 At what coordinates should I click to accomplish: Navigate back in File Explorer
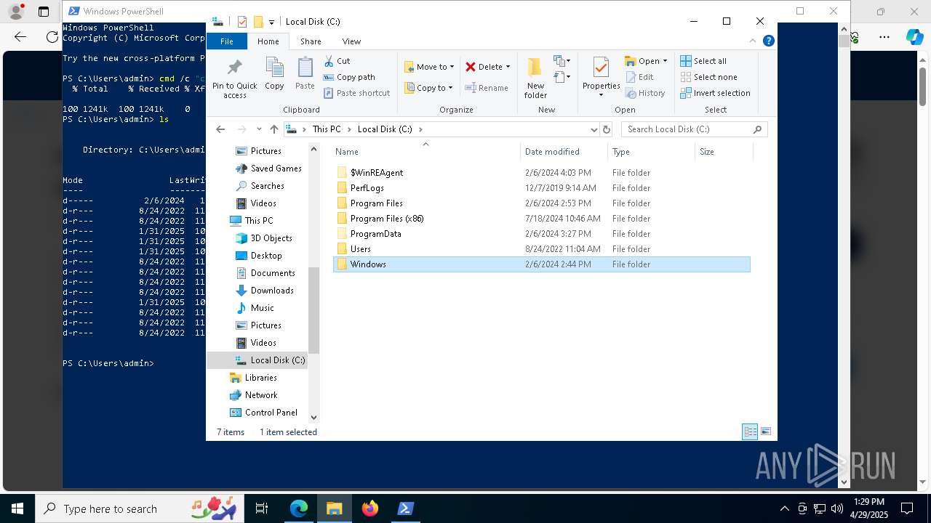click(220, 129)
